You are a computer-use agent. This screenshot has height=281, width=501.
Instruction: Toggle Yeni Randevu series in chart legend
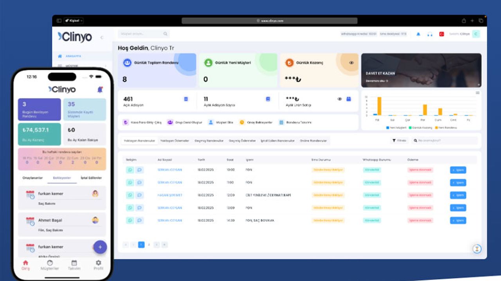click(x=446, y=128)
